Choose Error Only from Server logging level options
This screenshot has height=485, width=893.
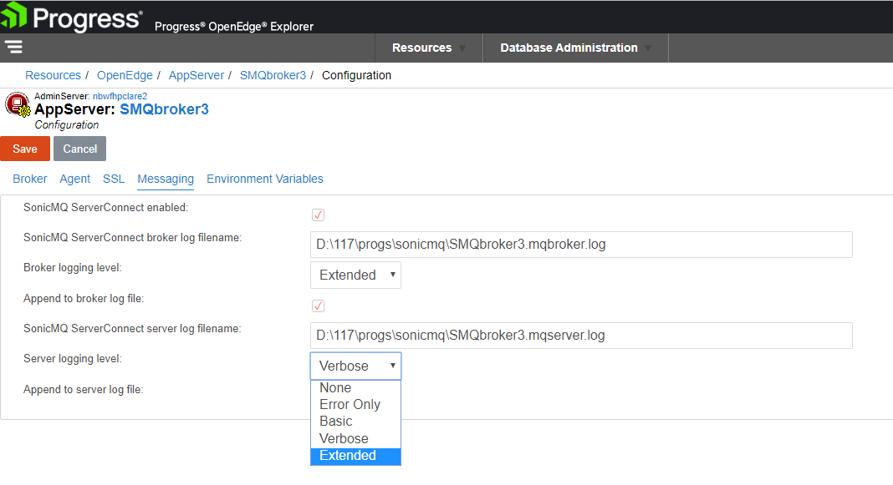click(x=350, y=404)
